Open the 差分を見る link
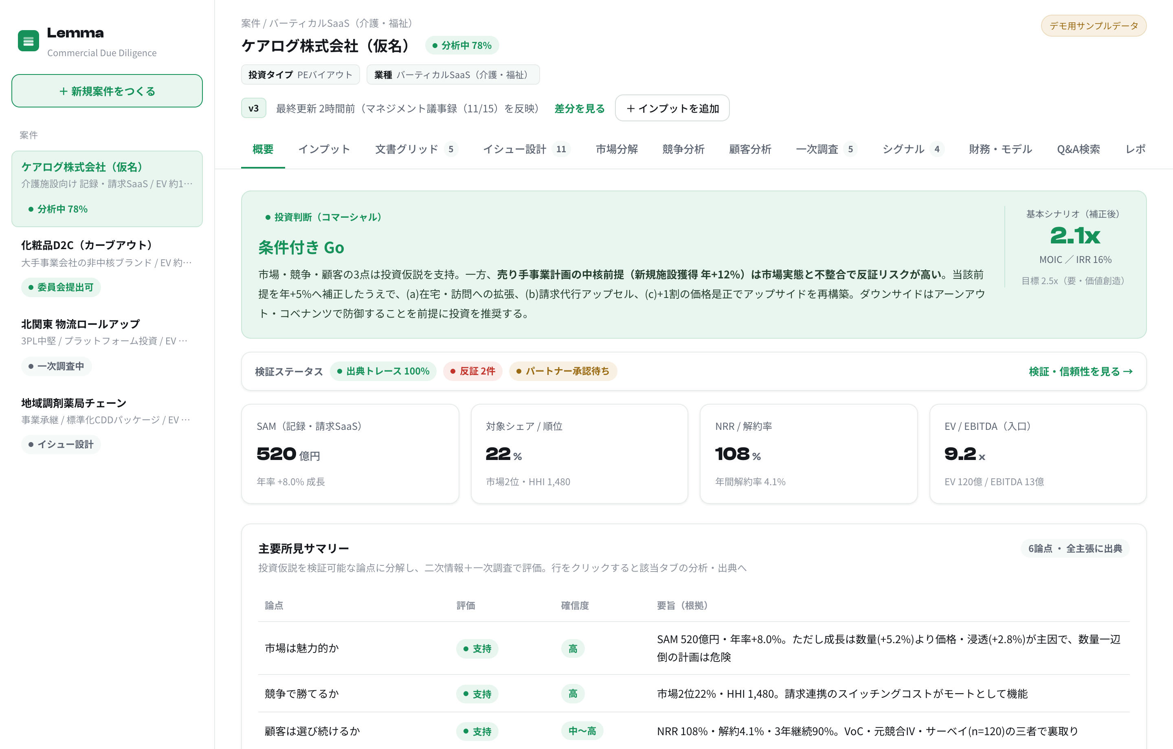 [580, 108]
